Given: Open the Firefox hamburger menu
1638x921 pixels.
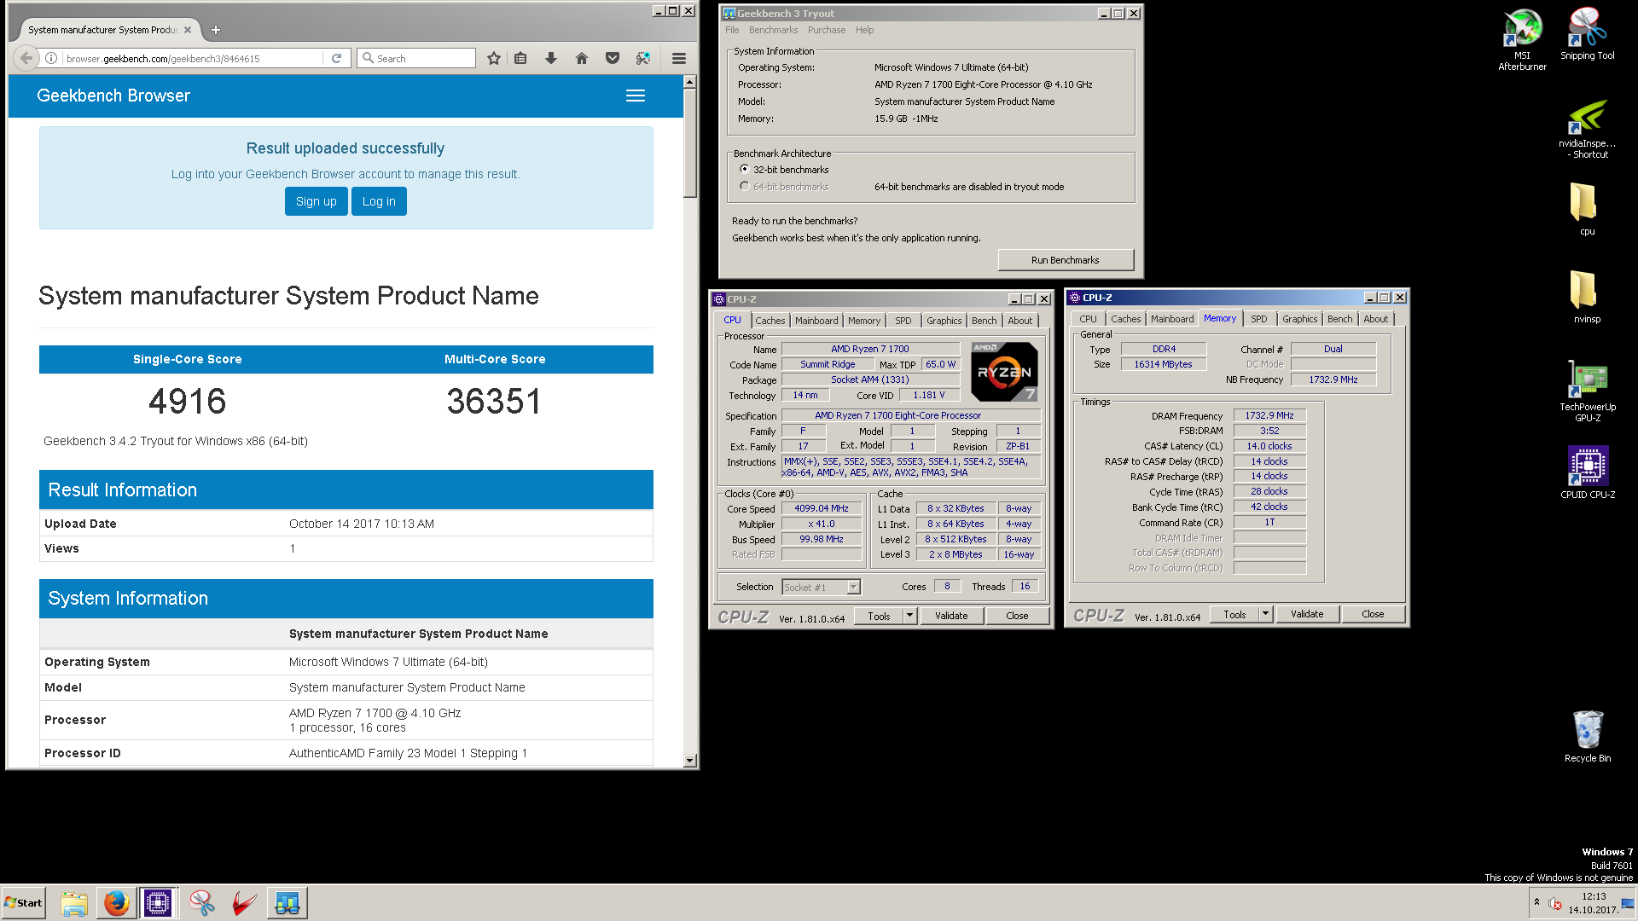Looking at the screenshot, I should [679, 58].
